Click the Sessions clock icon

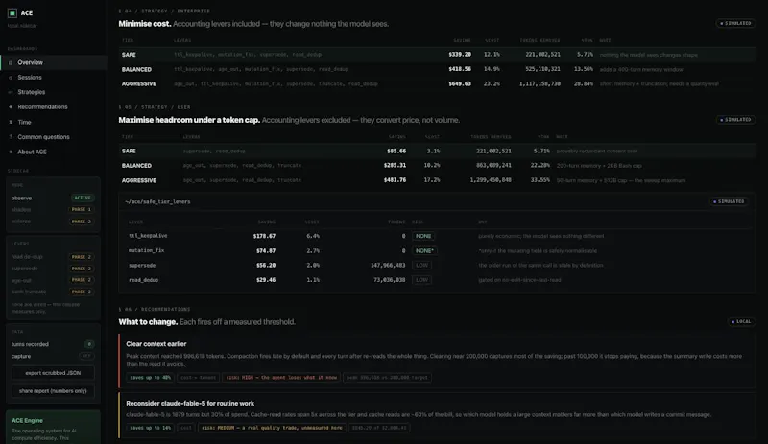pos(11,78)
